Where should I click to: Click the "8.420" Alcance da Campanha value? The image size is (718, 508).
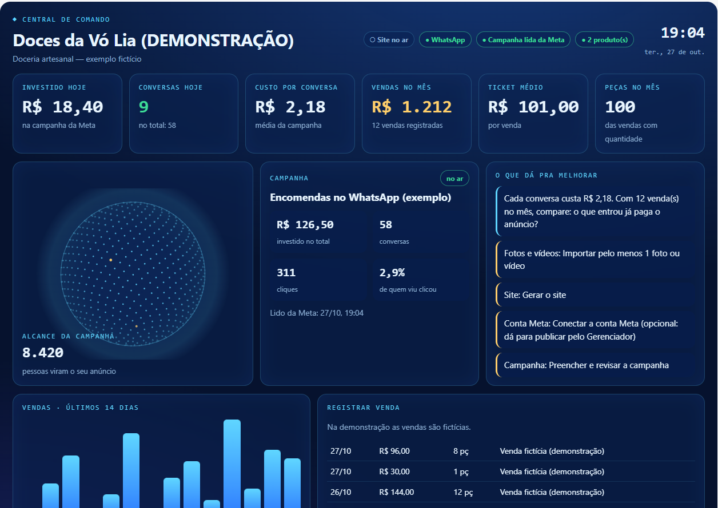tap(43, 353)
